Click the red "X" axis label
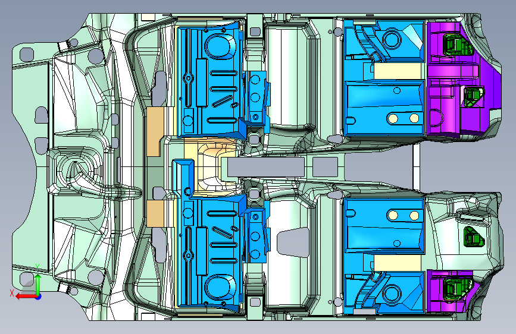The image size is (516, 334). tap(11, 293)
